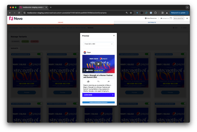Open the demo-advertiser account dropdown
Screen dimensions: 197x132
179,18
